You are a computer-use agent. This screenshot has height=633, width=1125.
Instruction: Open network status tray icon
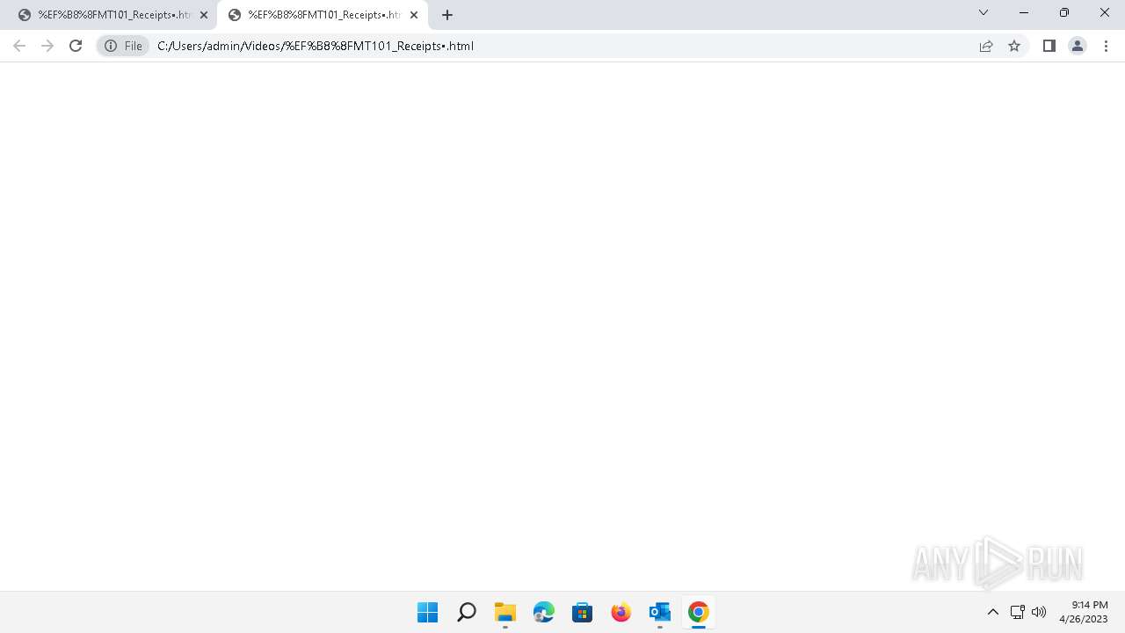1018,612
